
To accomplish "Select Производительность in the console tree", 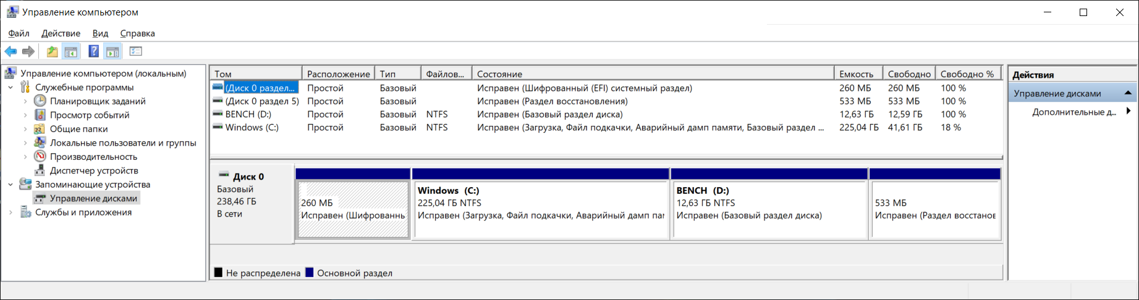I will (93, 157).
